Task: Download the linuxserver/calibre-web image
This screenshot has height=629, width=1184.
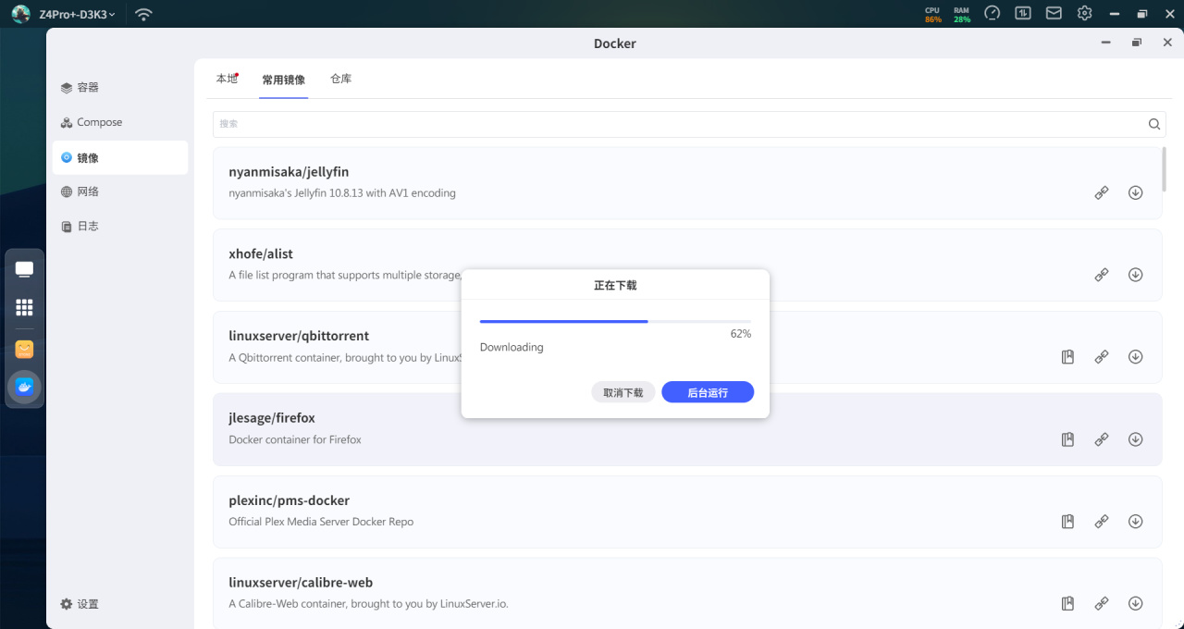Action: pos(1136,603)
